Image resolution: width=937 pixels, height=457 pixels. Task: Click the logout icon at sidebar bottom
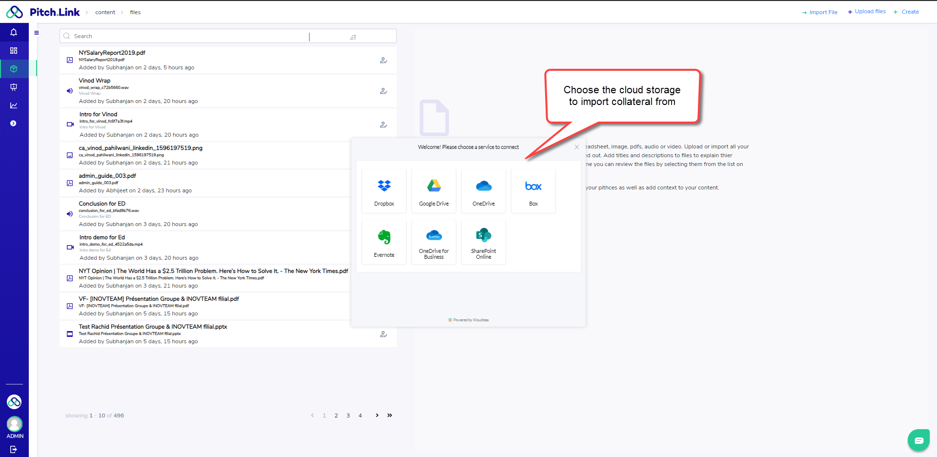tap(14, 449)
